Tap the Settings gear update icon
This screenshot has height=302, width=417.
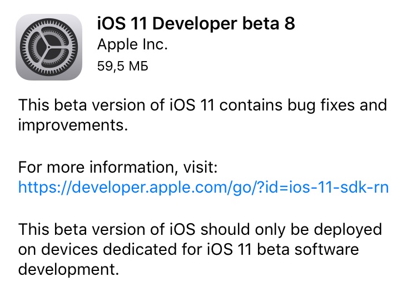click(x=49, y=47)
